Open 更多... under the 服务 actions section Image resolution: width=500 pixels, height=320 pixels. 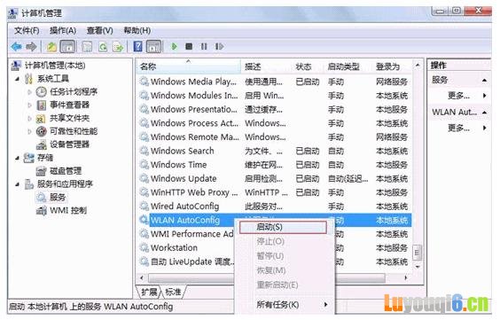tap(459, 96)
